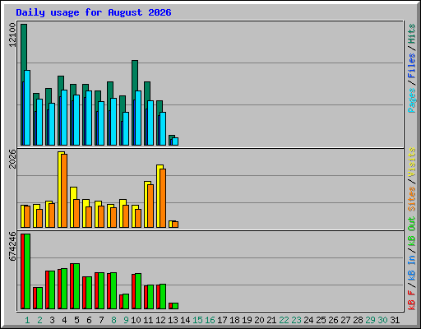
Task: Click the orange Sites bar for day 4
Action: click(64, 191)
